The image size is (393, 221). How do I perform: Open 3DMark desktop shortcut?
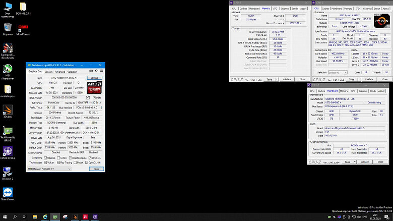(8, 112)
